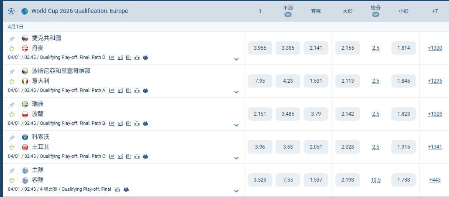The image size is (449, 197).
Task: Select over odds 2.028 in 科索沃 match
Action: click(x=348, y=147)
